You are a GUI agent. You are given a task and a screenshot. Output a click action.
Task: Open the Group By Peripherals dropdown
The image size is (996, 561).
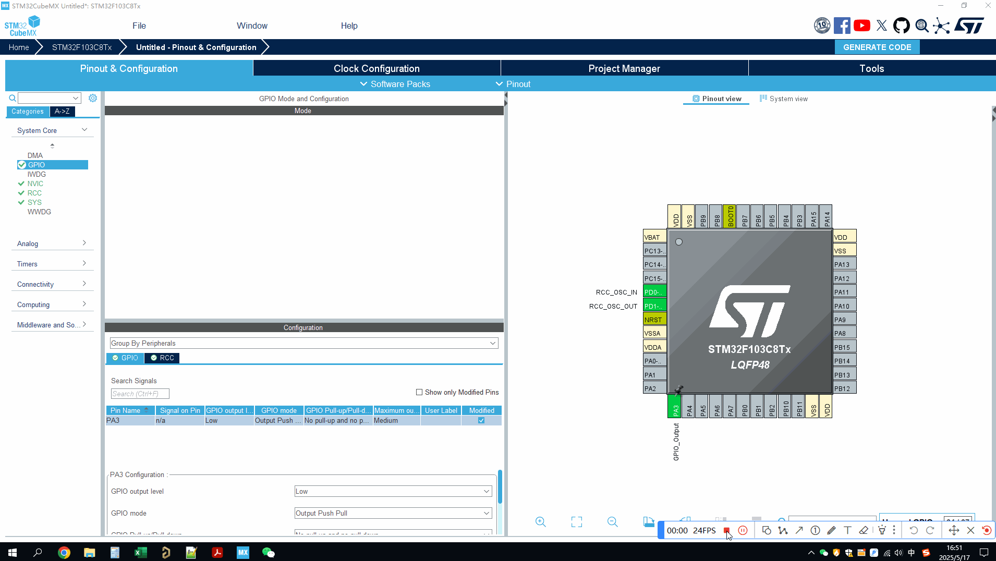click(x=304, y=343)
